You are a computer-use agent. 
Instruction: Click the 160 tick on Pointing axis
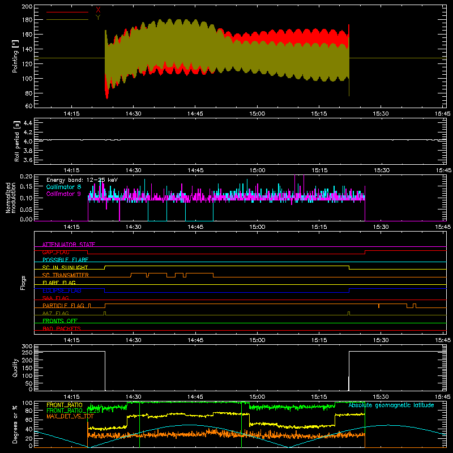27,35
